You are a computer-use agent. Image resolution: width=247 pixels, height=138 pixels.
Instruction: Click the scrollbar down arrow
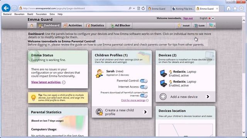tap(244, 132)
